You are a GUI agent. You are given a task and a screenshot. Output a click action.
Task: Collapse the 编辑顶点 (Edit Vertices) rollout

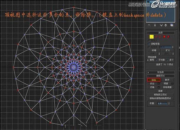[161, 76]
